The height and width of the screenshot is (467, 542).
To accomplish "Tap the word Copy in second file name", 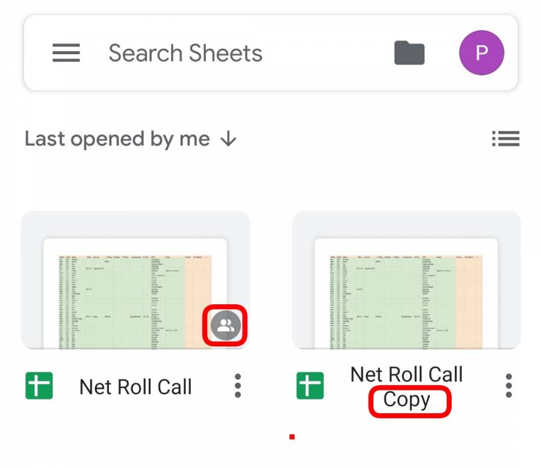I will [x=407, y=401].
